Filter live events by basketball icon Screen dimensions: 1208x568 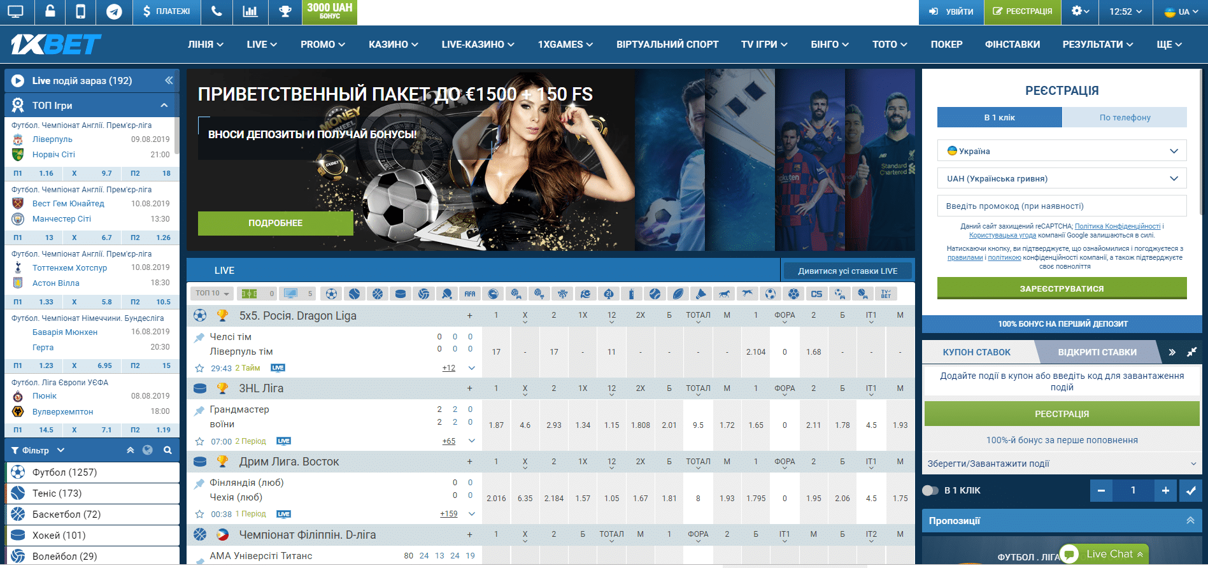pos(378,294)
